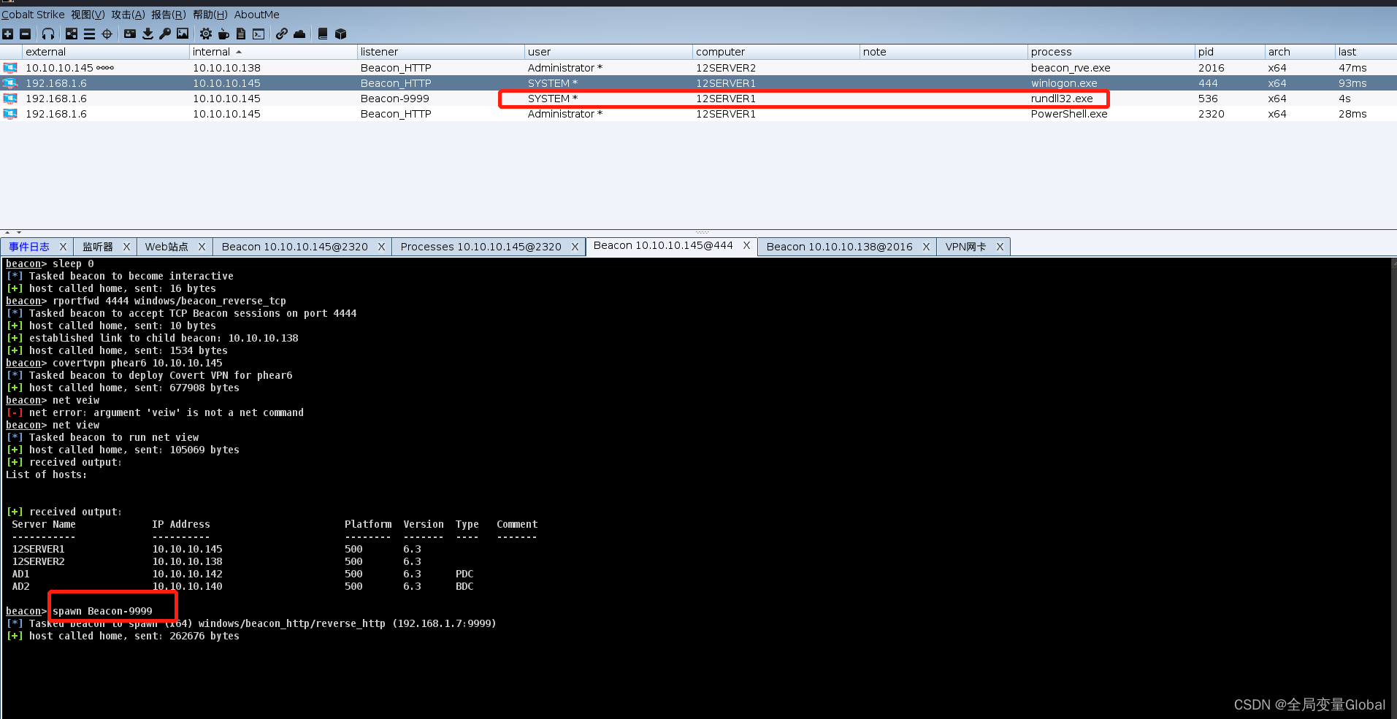The height and width of the screenshot is (719, 1397).
Task: Open the downloaded files icon
Action: pos(148,34)
